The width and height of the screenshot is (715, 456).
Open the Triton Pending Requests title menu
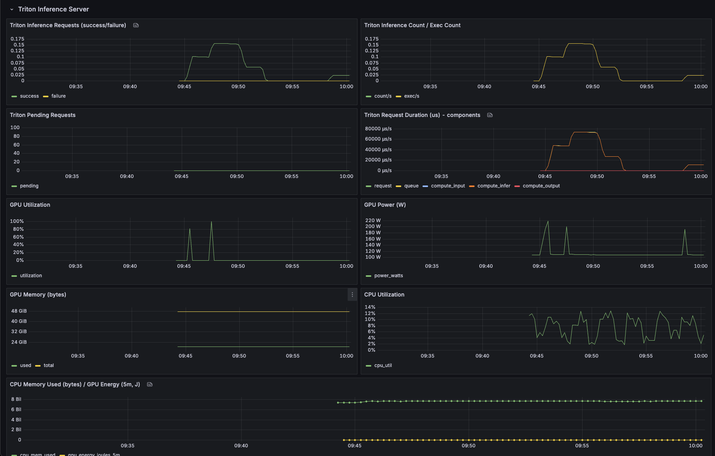(43, 115)
